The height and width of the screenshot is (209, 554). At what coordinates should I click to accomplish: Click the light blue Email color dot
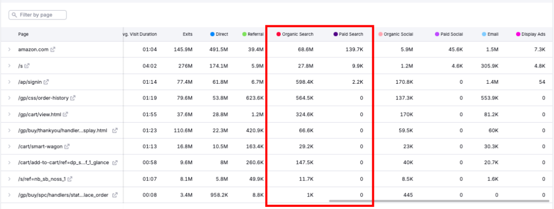click(x=484, y=34)
